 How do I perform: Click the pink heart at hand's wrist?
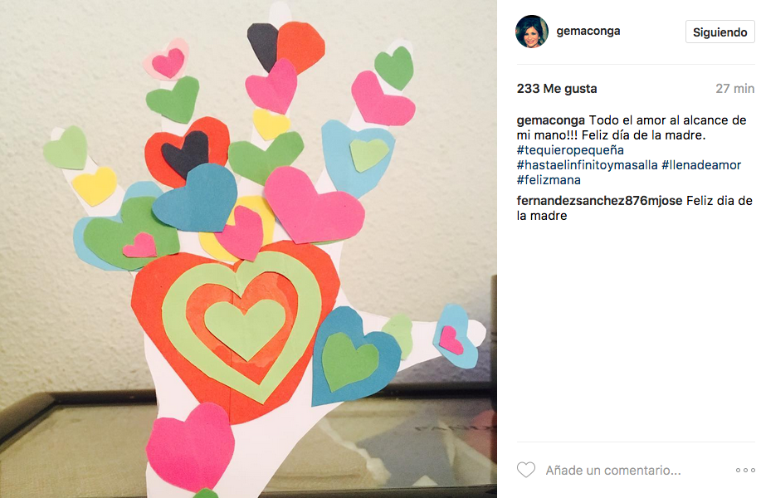click(x=190, y=447)
